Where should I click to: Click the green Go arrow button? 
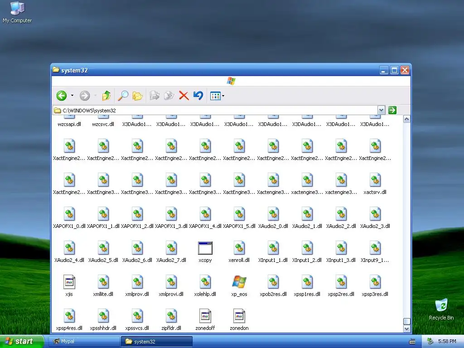point(392,110)
